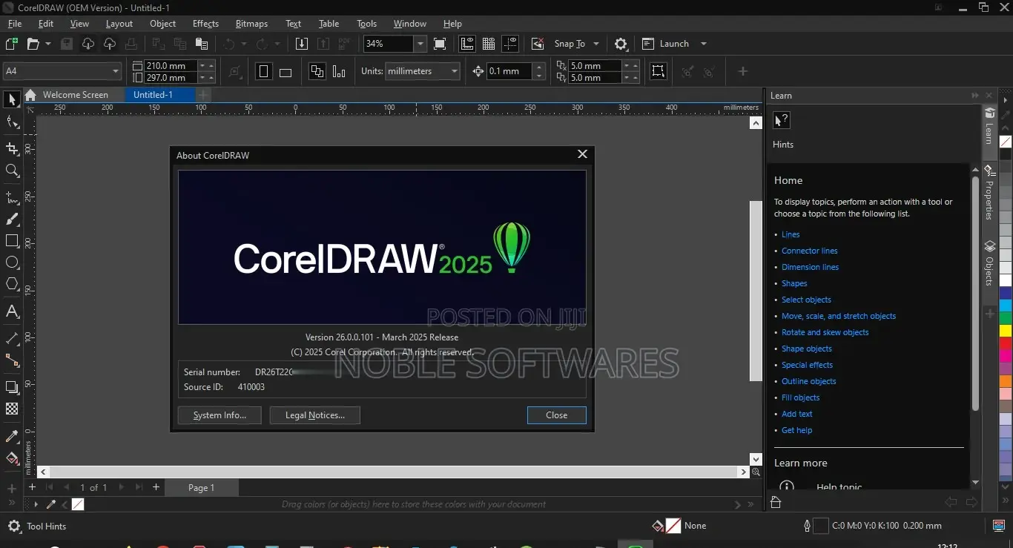Viewport: 1013px width, 548px height.
Task: Click Close button in About dialog
Action: 556,415
